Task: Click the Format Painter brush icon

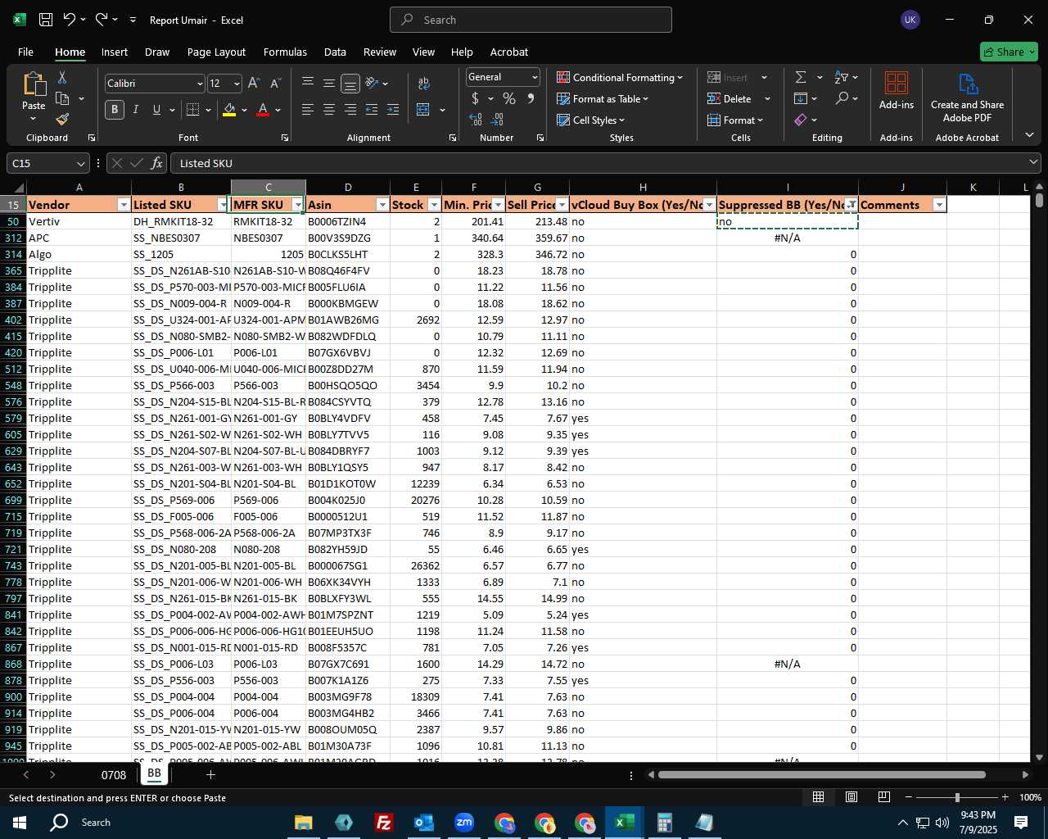Action: click(62, 120)
